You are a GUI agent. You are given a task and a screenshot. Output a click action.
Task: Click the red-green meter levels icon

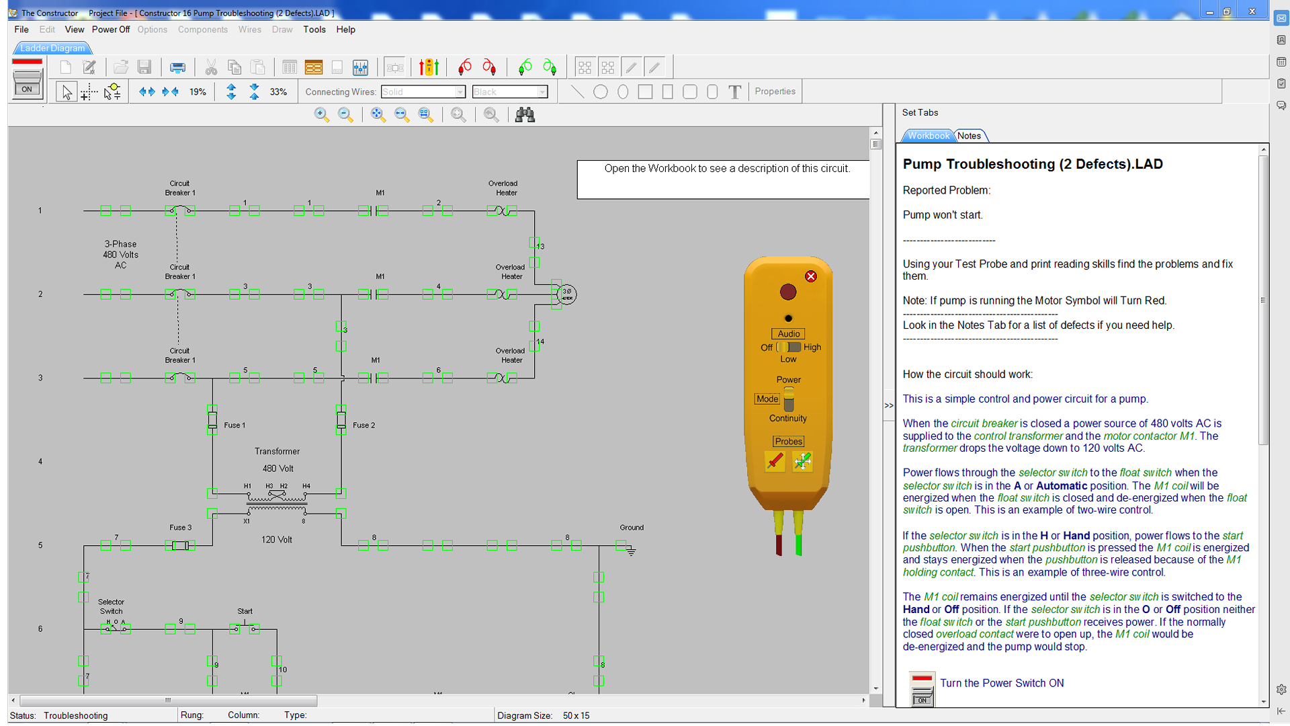coord(429,67)
